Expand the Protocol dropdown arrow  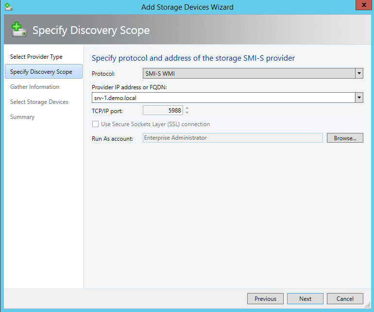point(359,73)
